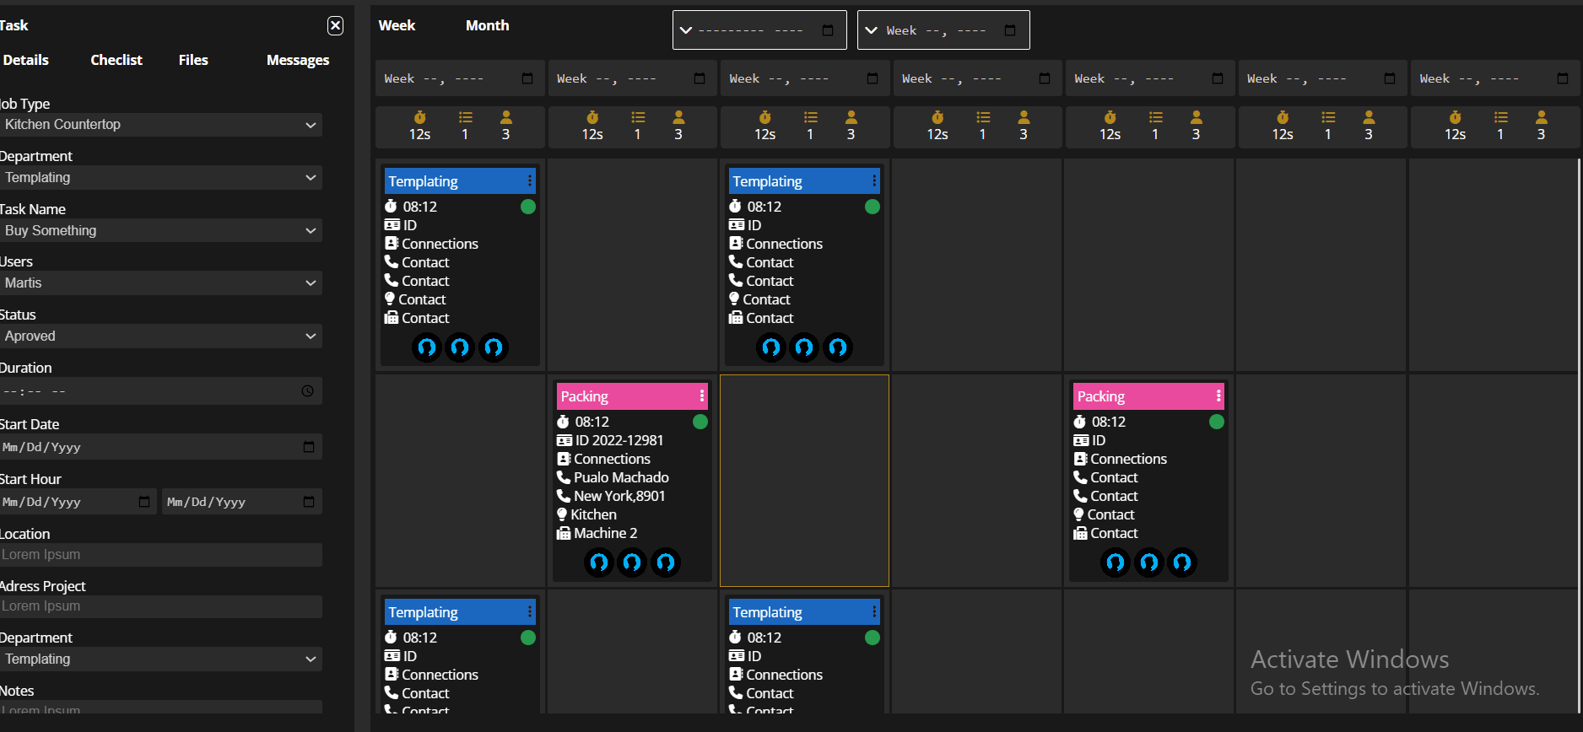1583x732 pixels.
Task: Open options menu on first Templating card
Action: (x=530, y=181)
